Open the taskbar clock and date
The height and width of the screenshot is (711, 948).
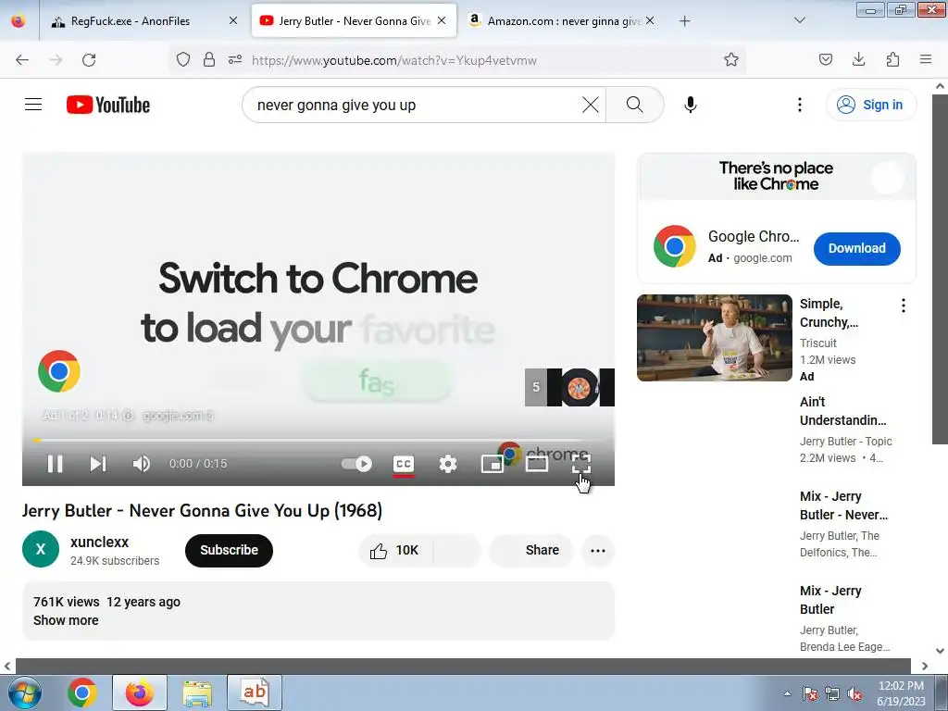click(900, 693)
